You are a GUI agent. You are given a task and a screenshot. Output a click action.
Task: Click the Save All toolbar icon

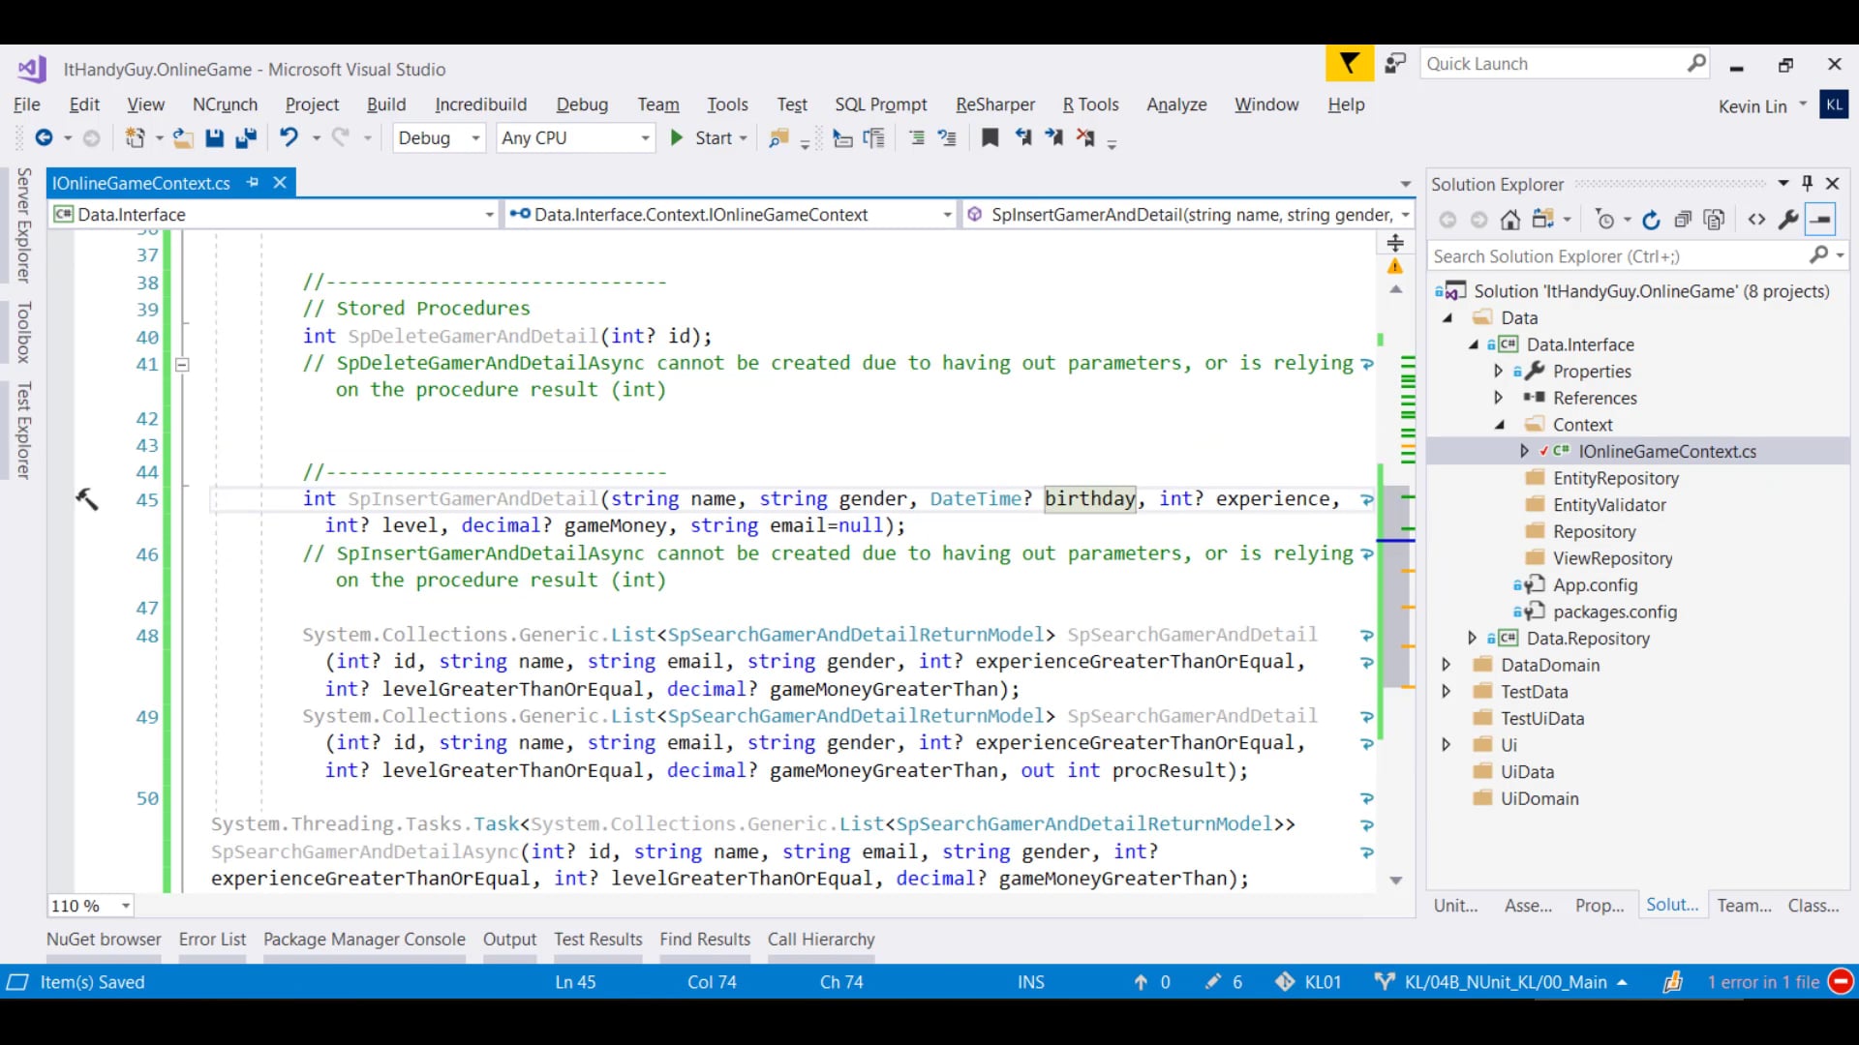[246, 138]
